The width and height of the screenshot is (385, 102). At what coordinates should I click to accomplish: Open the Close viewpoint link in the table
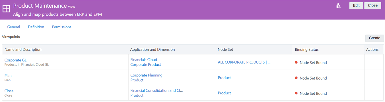(x=9, y=91)
